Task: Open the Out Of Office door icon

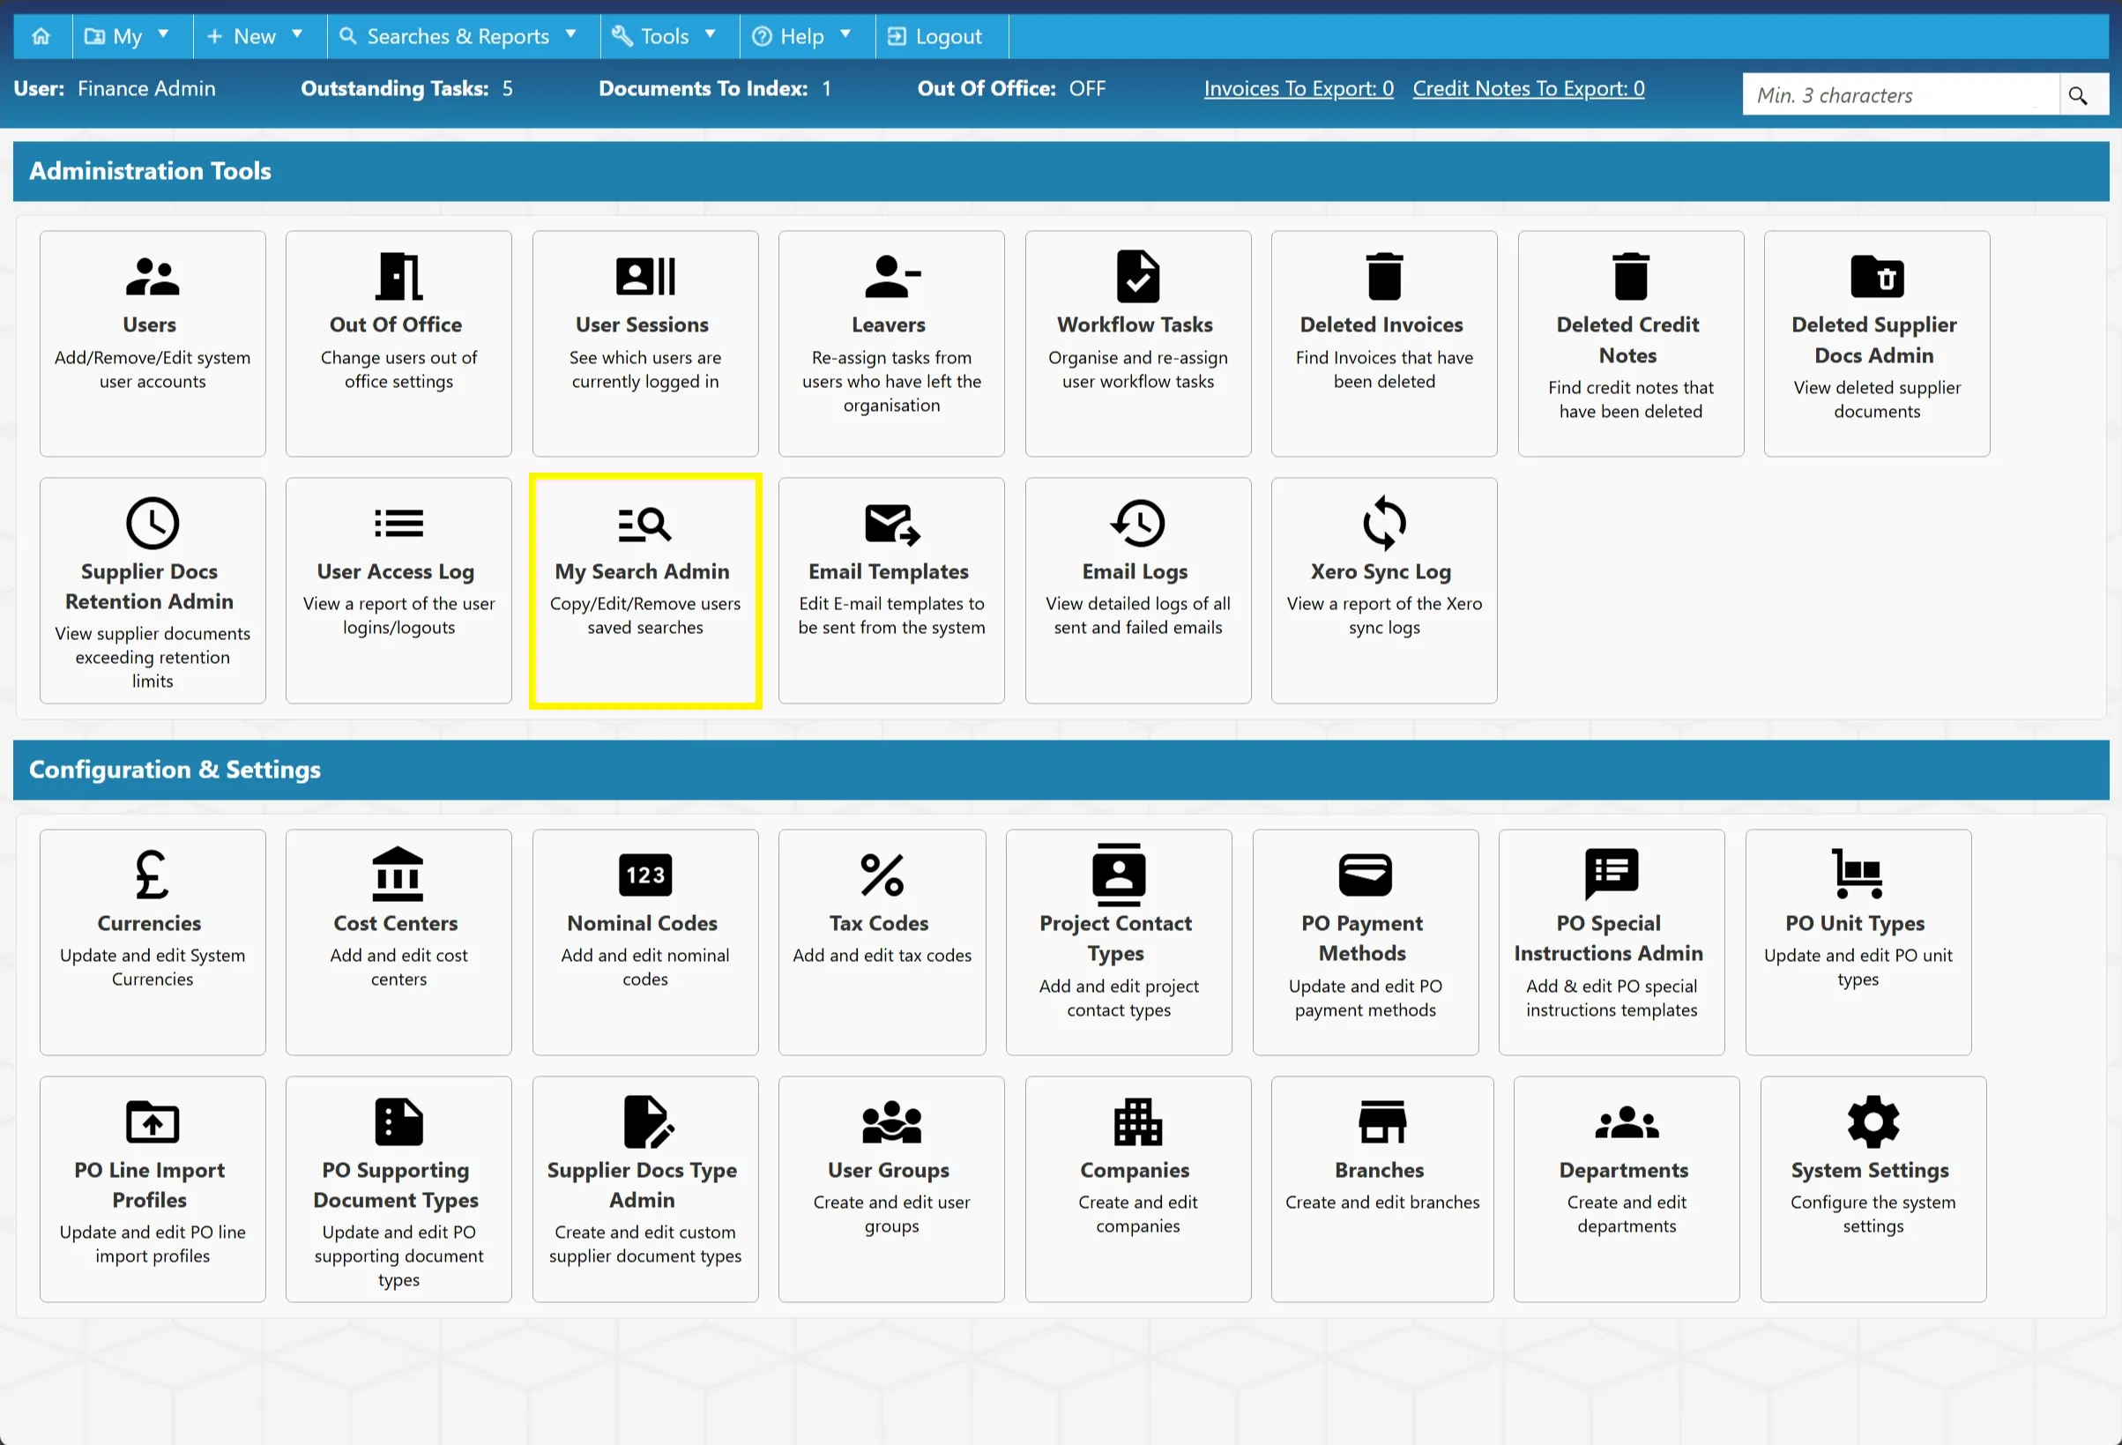Action: coord(399,277)
